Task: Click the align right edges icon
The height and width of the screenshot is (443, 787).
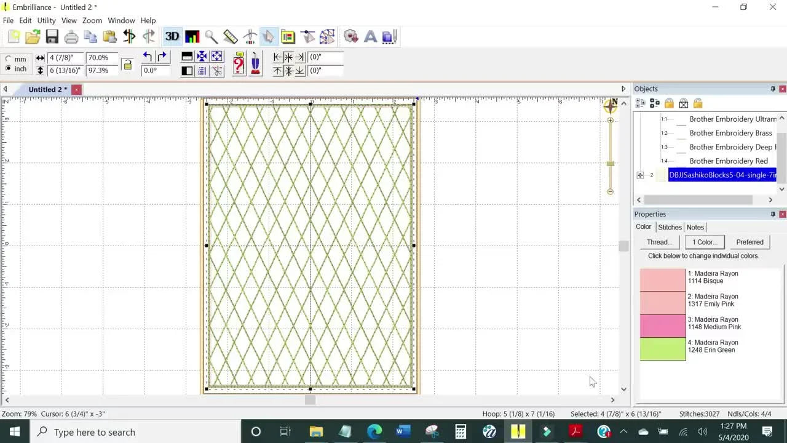Action: (299, 57)
